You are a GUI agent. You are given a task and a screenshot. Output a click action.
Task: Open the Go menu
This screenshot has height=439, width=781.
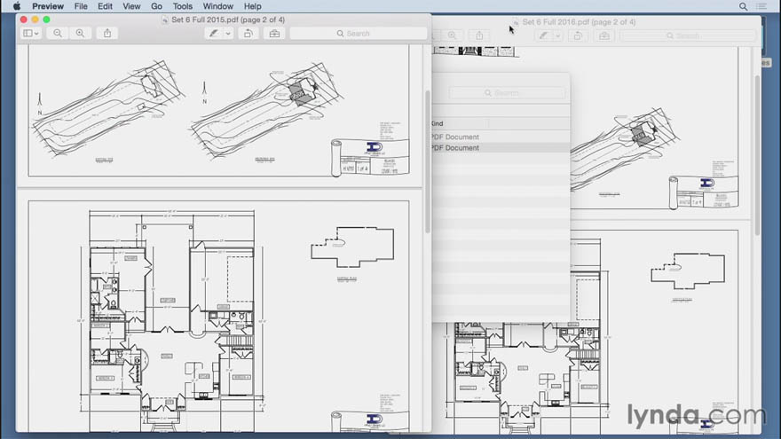click(156, 6)
